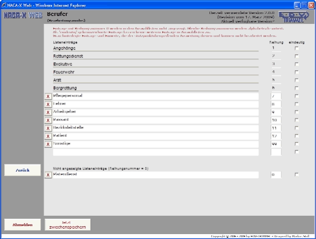The height and width of the screenshot is (239, 316).
Task: Tick eindeutig checkbox for Pistendienst row
Action: pyautogui.click(x=296, y=174)
